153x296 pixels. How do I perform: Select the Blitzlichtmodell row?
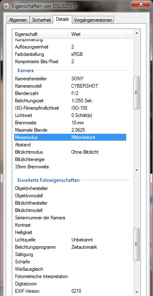coord(70,210)
